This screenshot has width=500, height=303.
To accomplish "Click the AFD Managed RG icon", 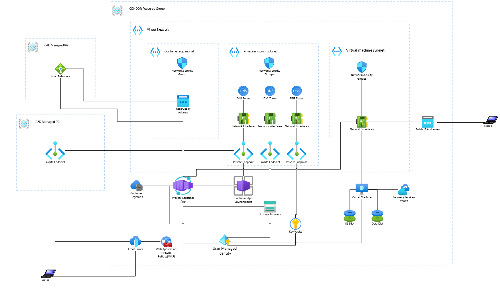I will (24, 124).
